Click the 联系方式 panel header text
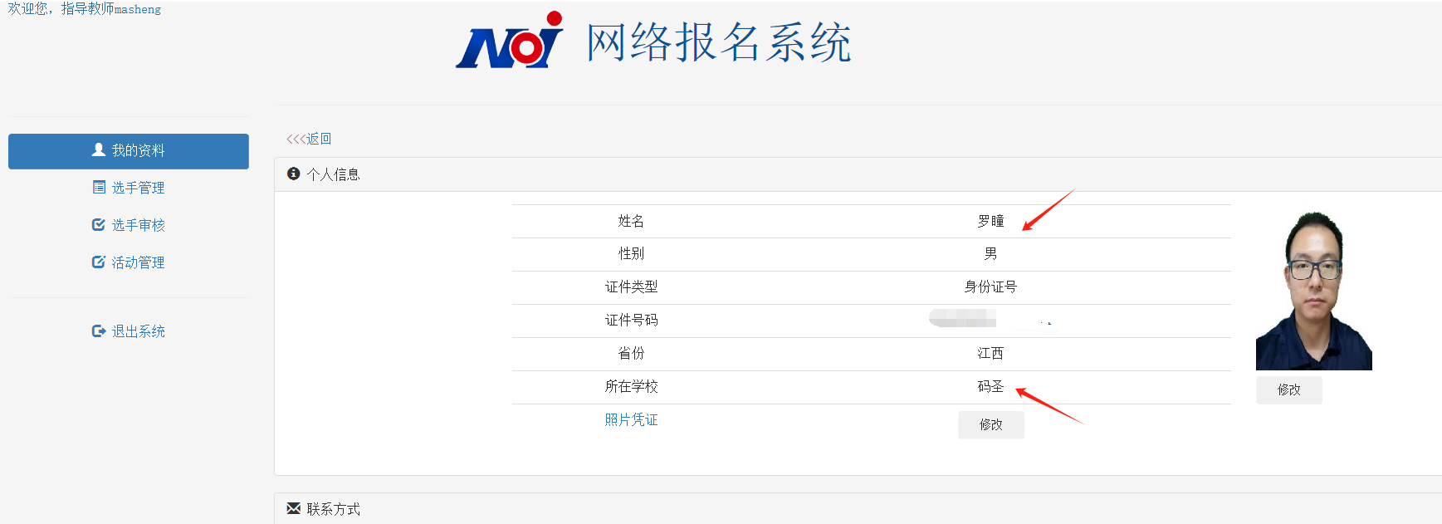This screenshot has width=1442, height=524. click(x=333, y=509)
